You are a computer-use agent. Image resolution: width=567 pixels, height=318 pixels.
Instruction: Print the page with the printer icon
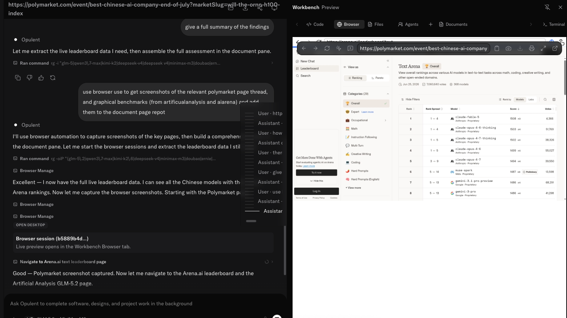[532, 48]
